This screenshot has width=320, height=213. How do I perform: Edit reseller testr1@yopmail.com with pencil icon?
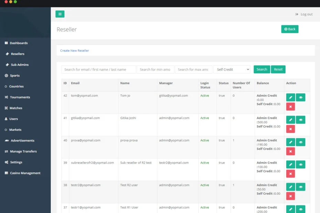[x=290, y=209]
